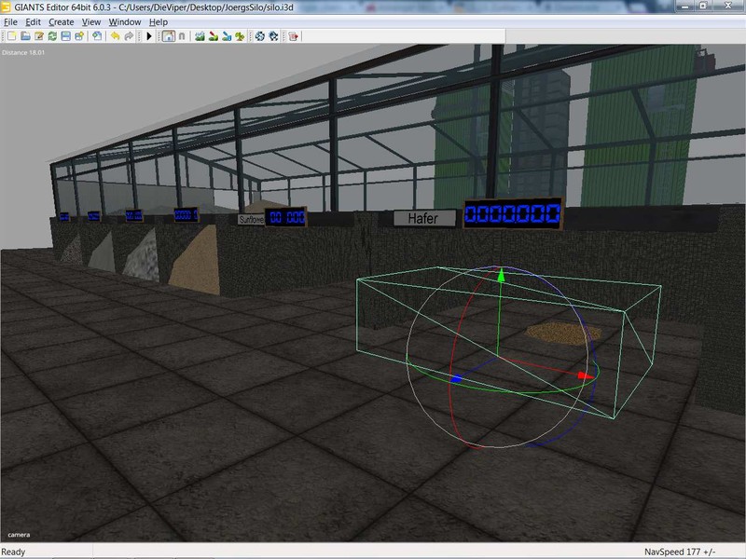This screenshot has width=746, height=559.
Task: Open the Window menu
Action: pos(125,21)
